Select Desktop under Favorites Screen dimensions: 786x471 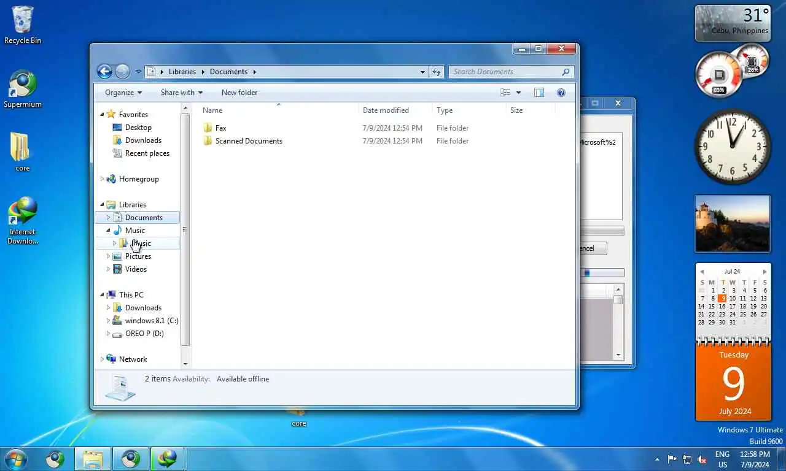(x=138, y=128)
